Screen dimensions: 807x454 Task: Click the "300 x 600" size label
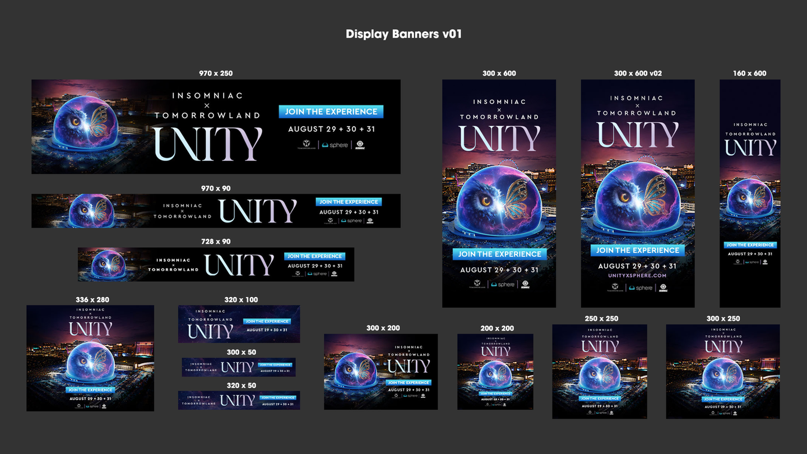pos(499,73)
